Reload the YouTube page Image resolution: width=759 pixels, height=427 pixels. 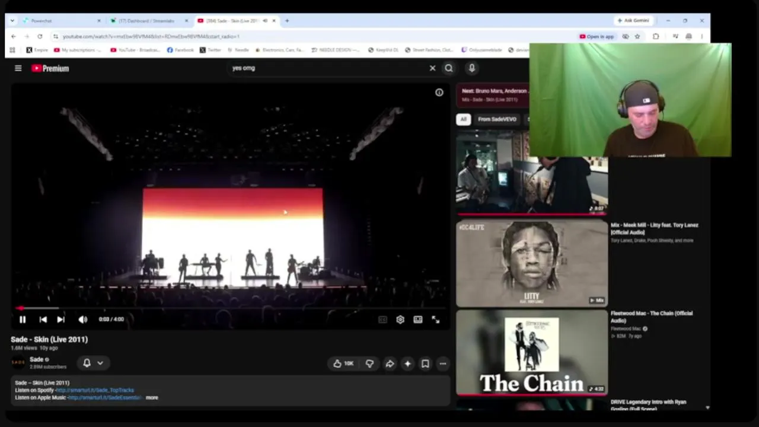click(40, 36)
